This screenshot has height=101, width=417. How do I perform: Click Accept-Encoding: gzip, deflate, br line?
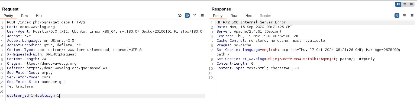44,45
